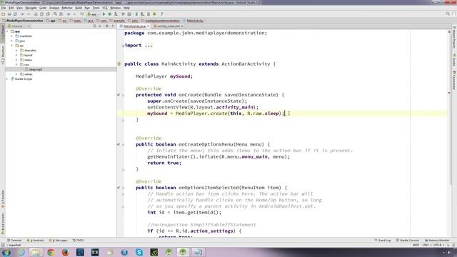Toggle fold marker beside onCreate method
Screen dimensions: 457x257
[123, 95]
